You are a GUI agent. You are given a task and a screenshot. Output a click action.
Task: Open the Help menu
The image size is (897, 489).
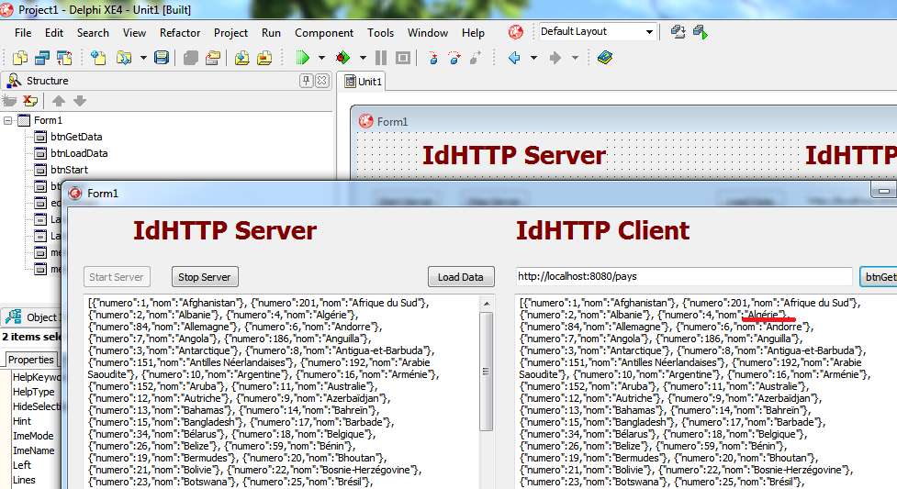(x=473, y=33)
